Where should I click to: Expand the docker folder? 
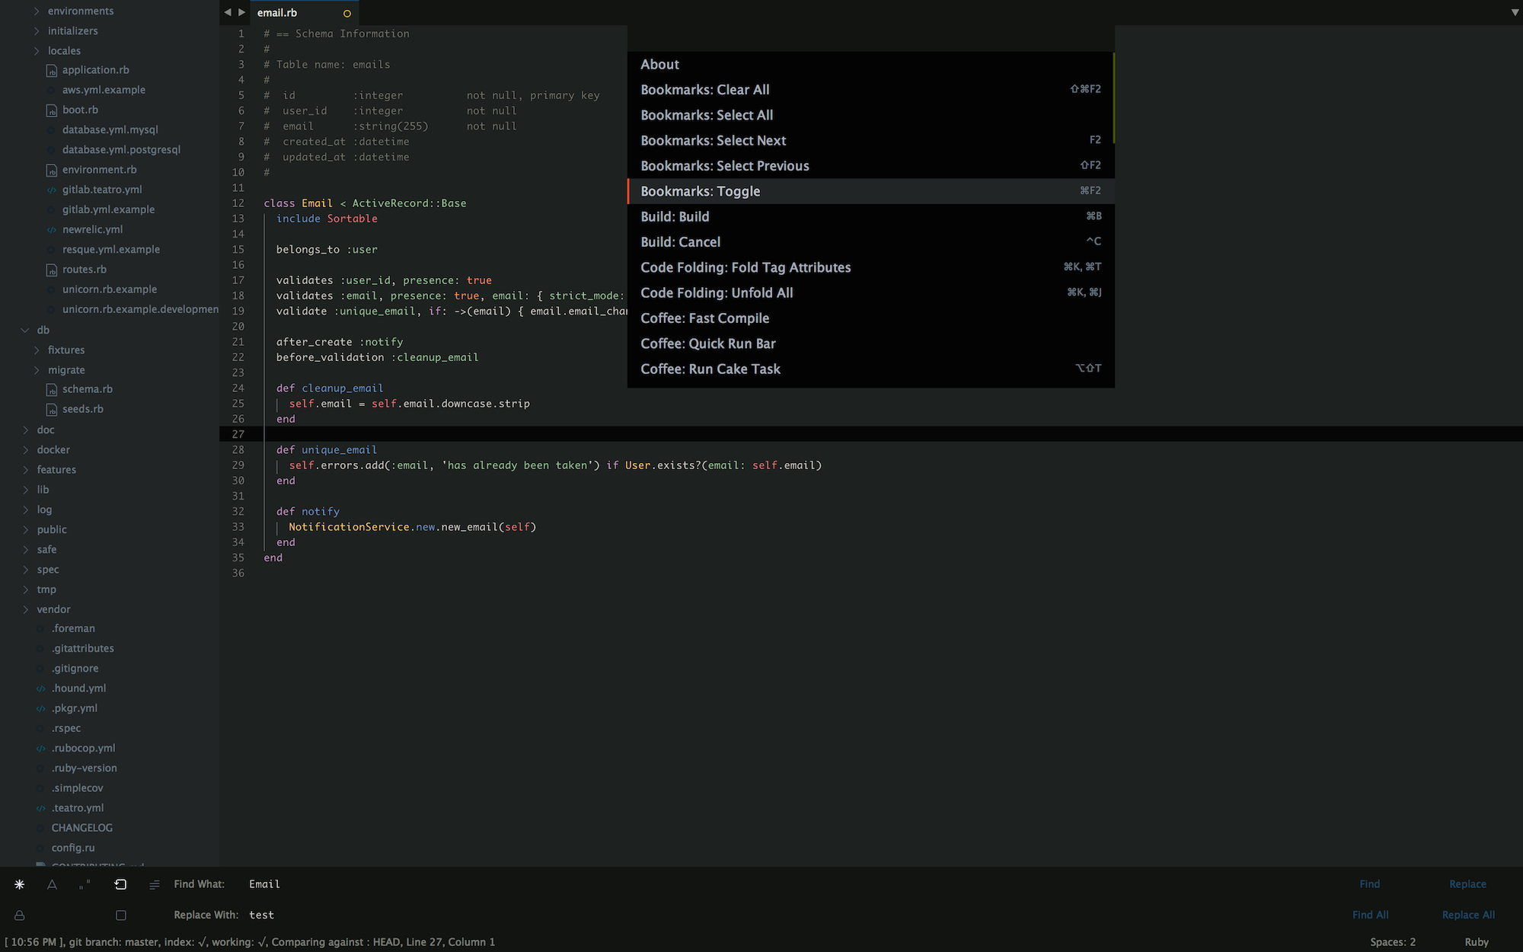(x=25, y=449)
